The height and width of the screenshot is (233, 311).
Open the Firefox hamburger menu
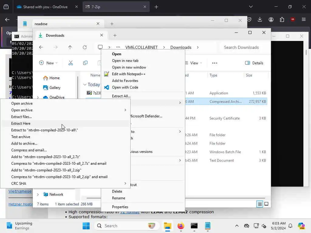pos(304,19)
